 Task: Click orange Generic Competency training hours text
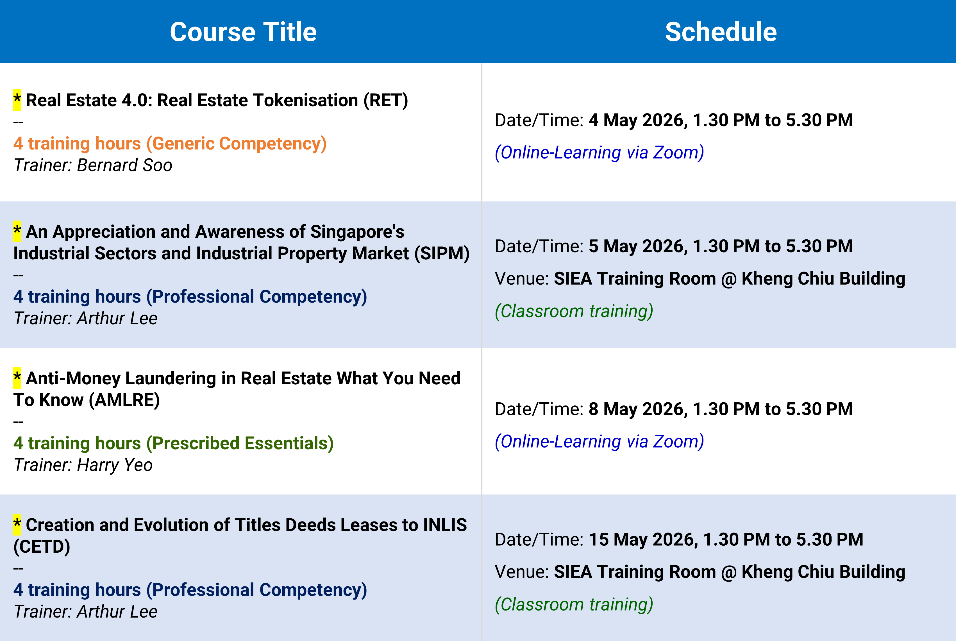click(170, 144)
